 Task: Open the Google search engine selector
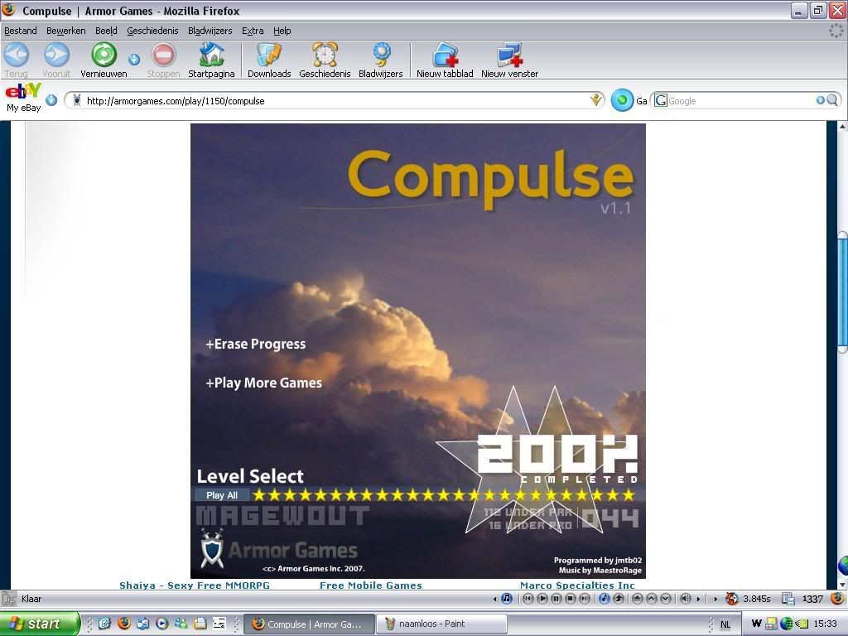660,100
